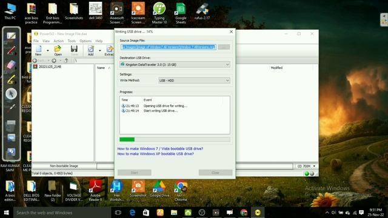Click the New toolbar icon in PowerISO
388x218 pixels.
click(x=38, y=50)
